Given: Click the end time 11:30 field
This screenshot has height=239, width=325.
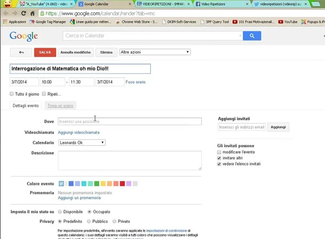Looking at the screenshot, I should [x=81, y=82].
